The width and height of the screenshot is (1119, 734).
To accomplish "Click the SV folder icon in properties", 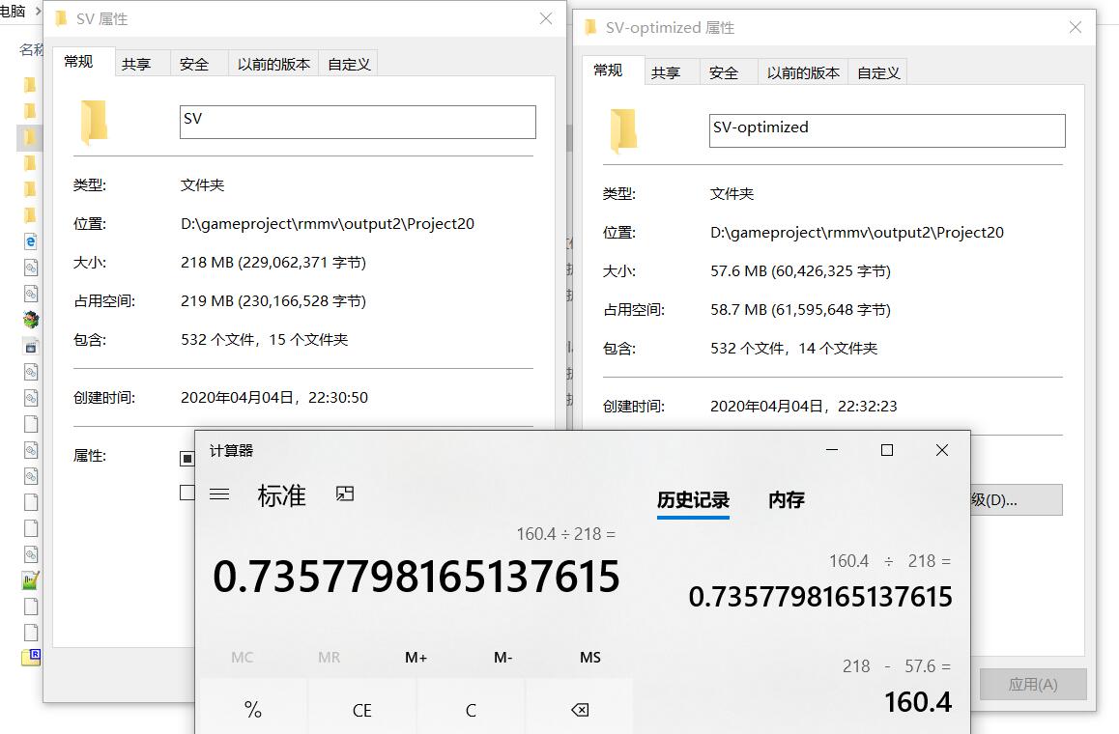I will (94, 122).
